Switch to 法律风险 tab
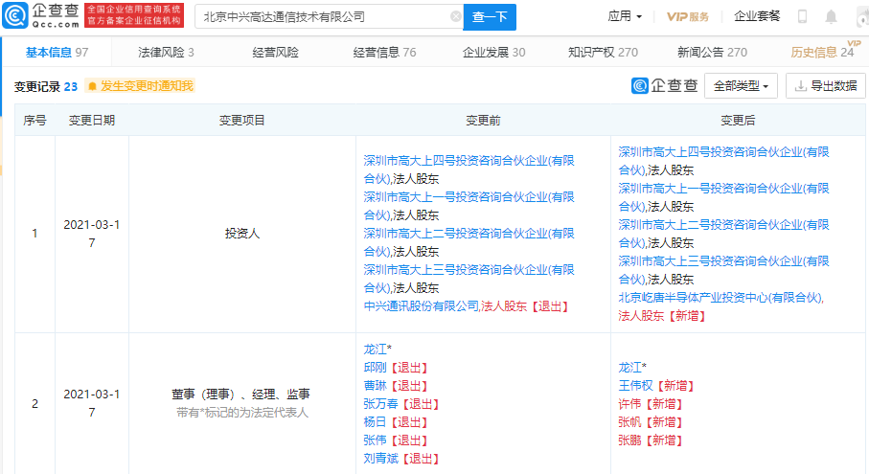The width and height of the screenshot is (869, 474). [166, 52]
